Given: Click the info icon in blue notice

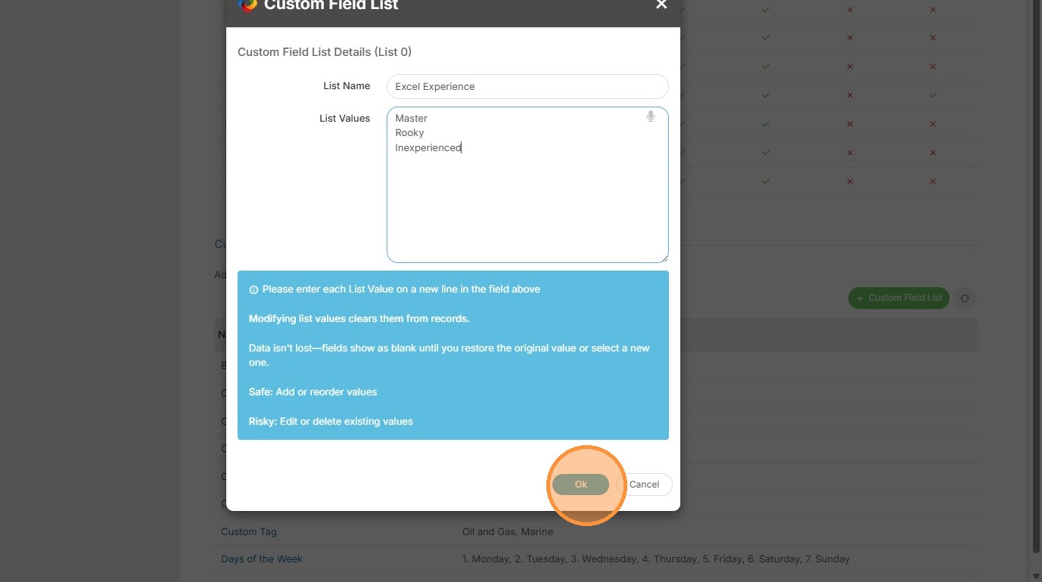Looking at the screenshot, I should [254, 289].
